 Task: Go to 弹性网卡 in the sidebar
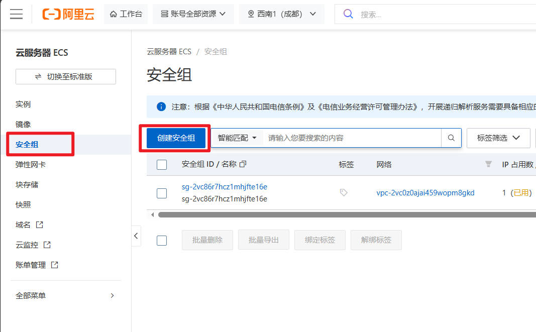pos(31,164)
